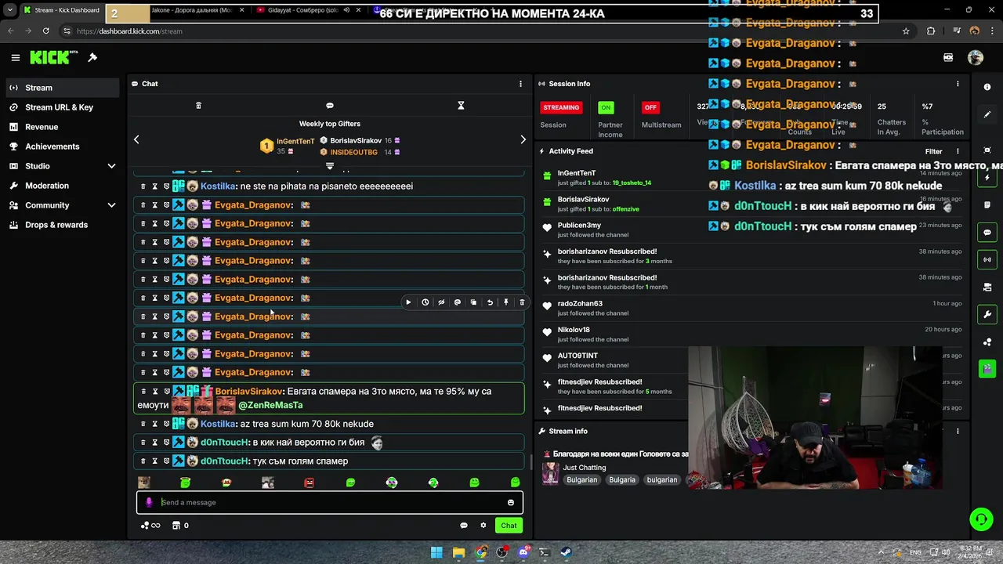Open the Stream sidebar page
Screen dimensions: 1003x564
[x=62, y=88]
